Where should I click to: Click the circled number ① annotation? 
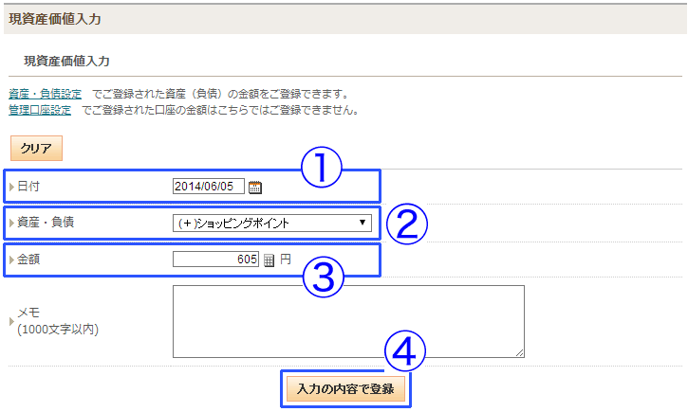coord(321,168)
